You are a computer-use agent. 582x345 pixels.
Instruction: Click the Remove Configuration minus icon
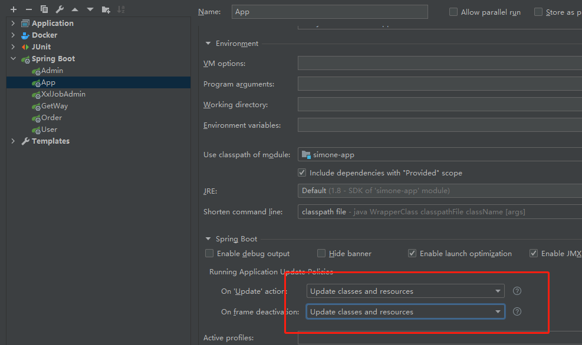point(28,9)
